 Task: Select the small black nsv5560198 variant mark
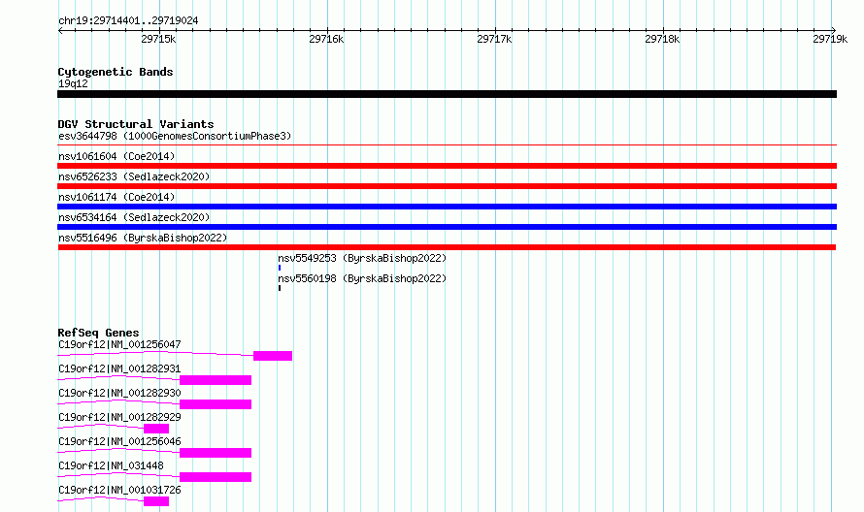[x=280, y=288]
